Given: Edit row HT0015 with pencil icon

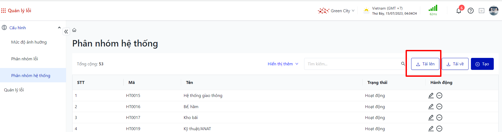Looking at the screenshot, I should coord(431,96).
